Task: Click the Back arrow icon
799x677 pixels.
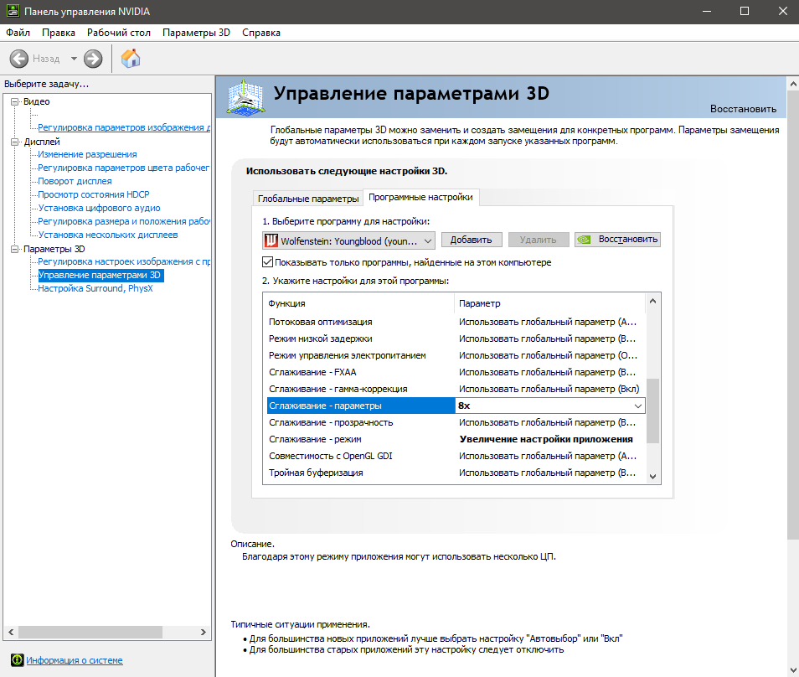Action: tap(19, 59)
